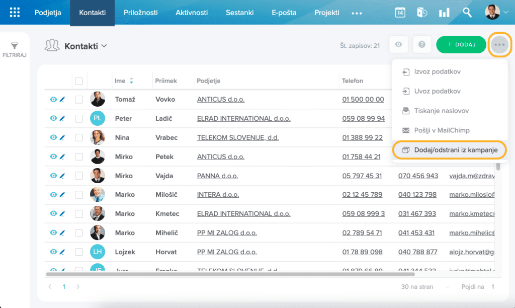Click the help question mark button
Viewport: 515px width, 308px height.
(422, 45)
